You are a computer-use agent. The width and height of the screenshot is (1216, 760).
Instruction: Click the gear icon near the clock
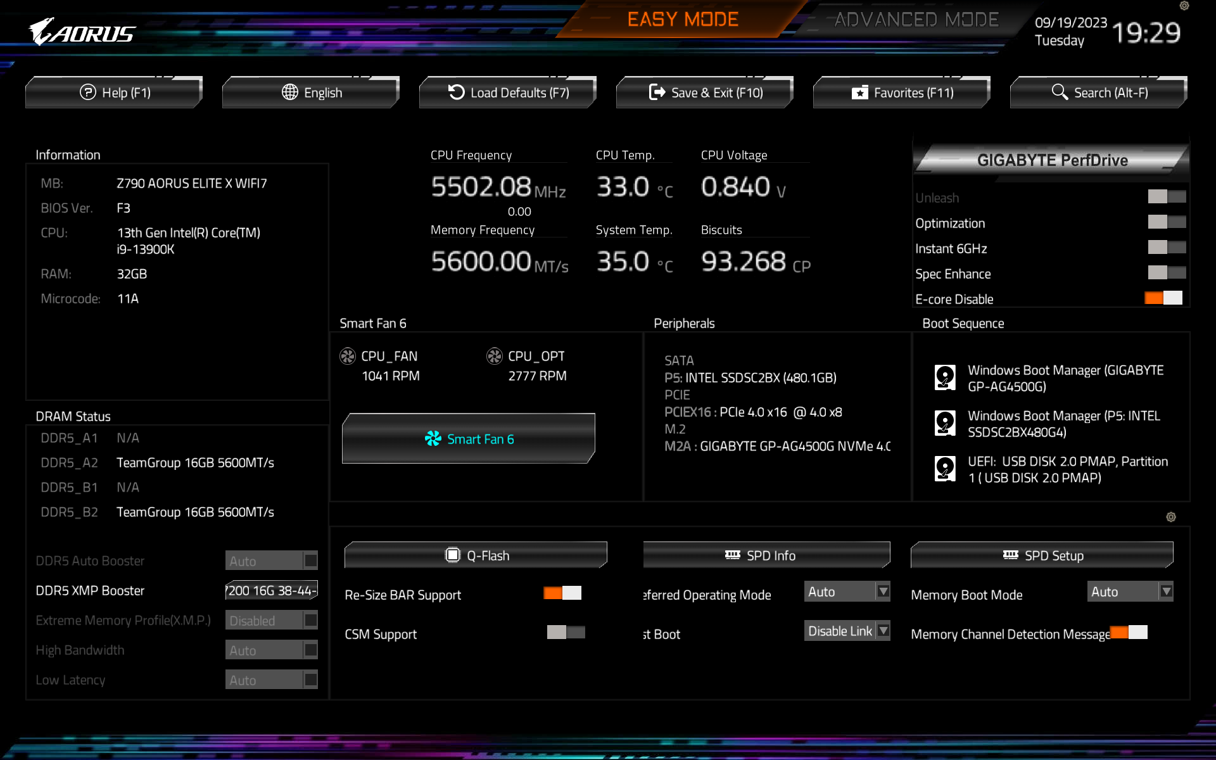point(1184,6)
